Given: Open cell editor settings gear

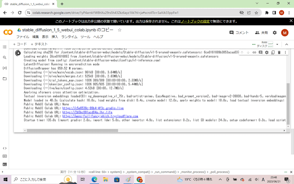Looking at the screenshot, I should click(x=267, y=52).
